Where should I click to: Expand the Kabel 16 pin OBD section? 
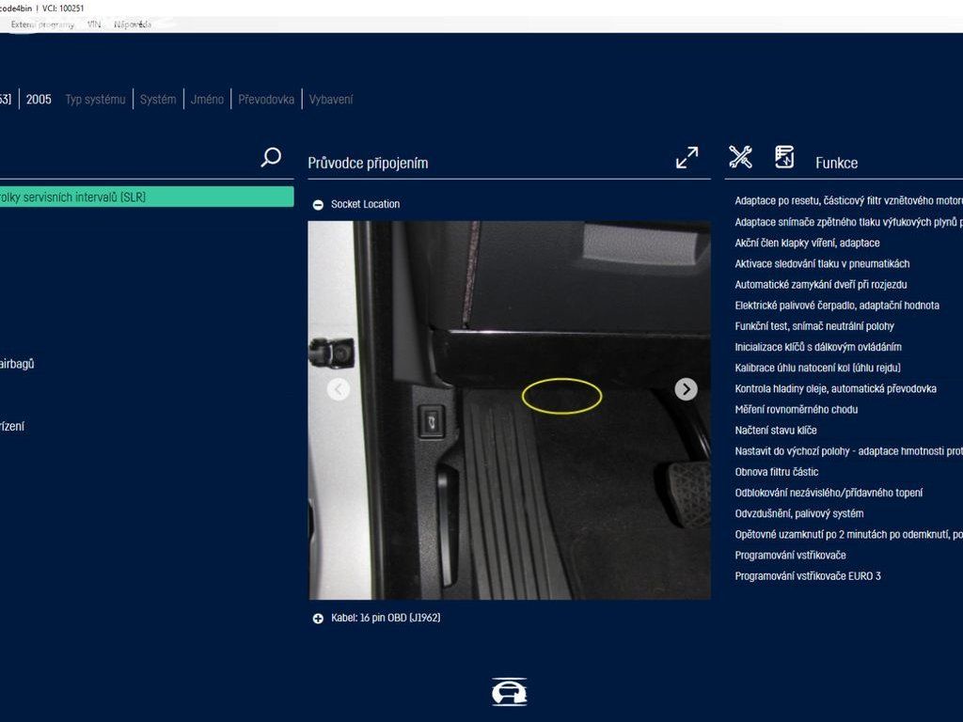(318, 619)
